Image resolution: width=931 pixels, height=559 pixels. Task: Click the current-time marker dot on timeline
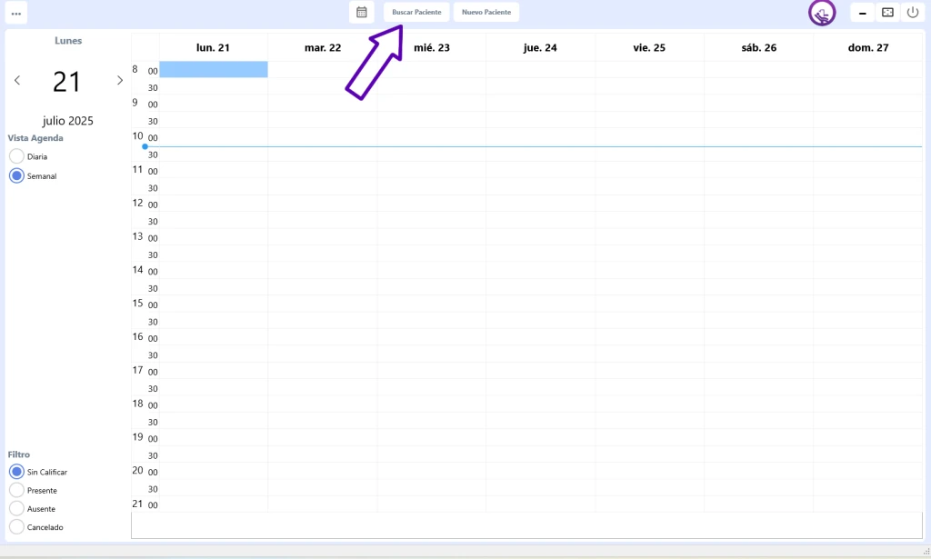coord(145,146)
